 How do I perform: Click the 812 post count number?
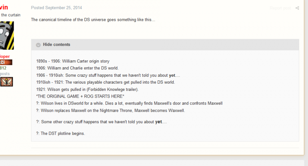click(3, 68)
